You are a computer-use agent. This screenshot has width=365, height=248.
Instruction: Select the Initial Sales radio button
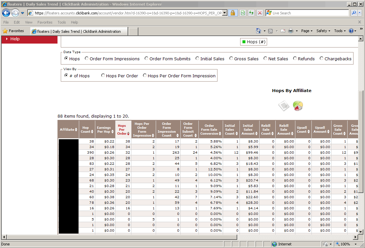(197, 58)
